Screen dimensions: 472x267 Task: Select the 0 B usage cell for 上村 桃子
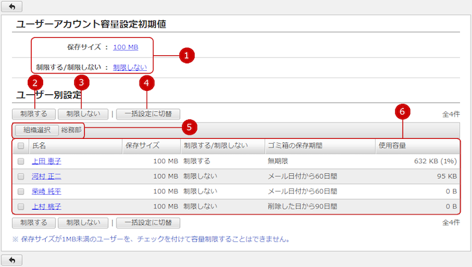point(451,206)
